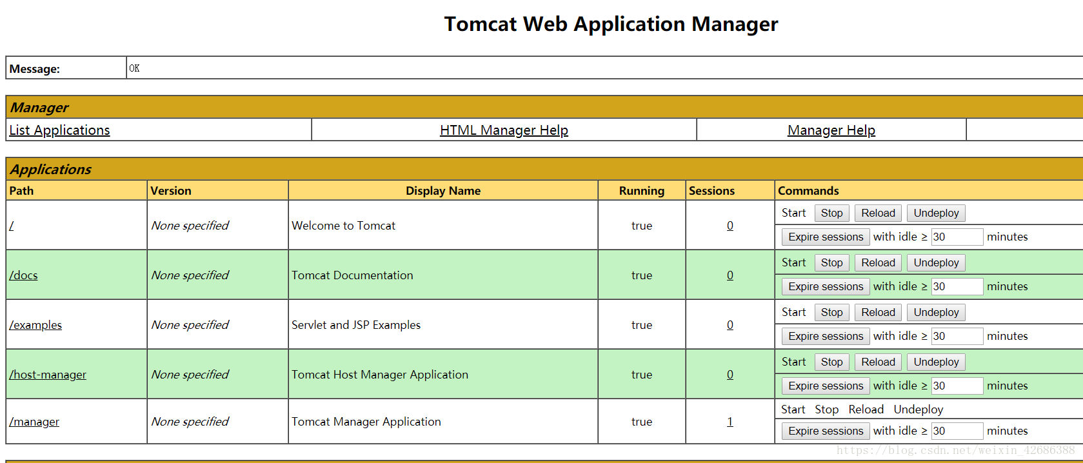The image size is (1083, 463).
Task: Undeploy the /examples application
Action: 936,313
